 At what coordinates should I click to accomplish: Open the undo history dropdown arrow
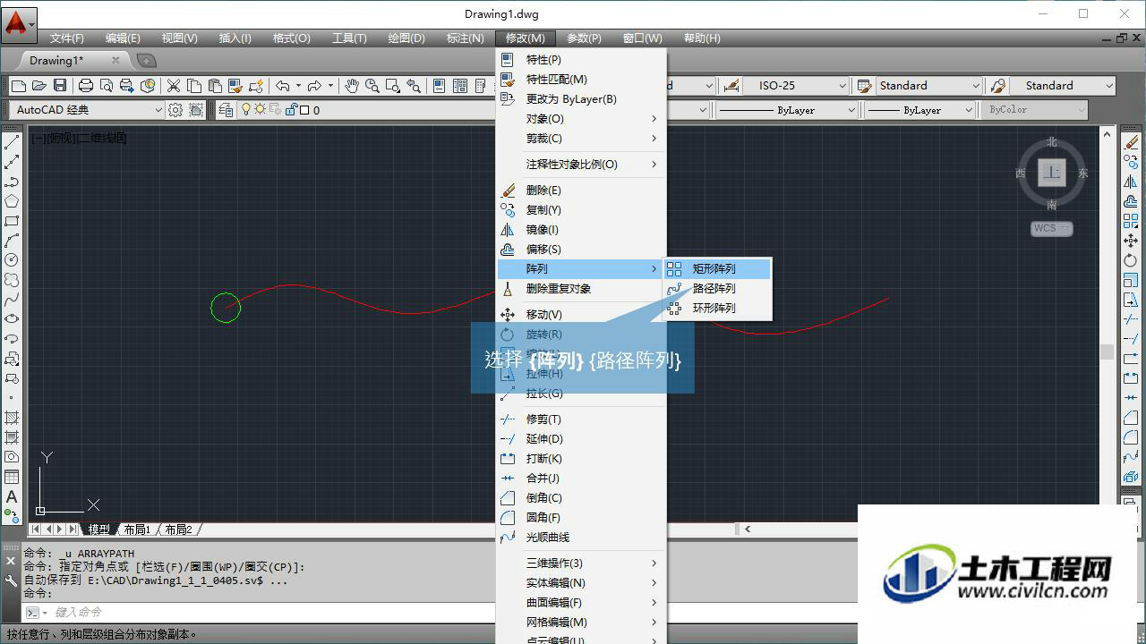298,86
